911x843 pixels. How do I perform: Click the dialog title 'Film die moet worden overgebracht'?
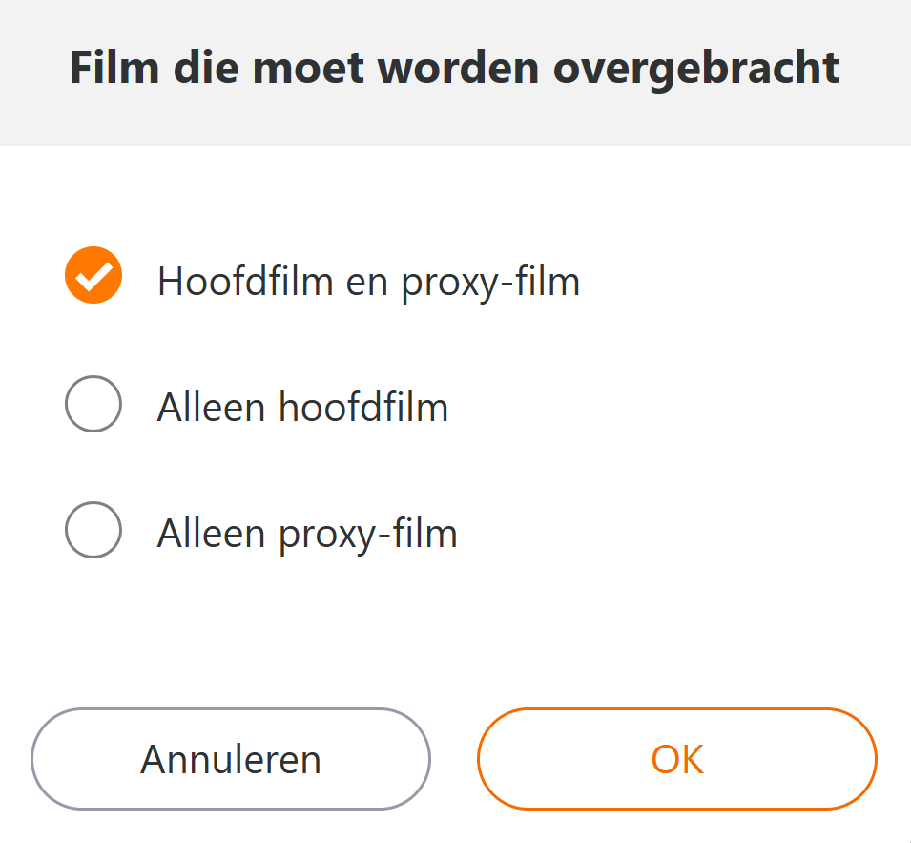pos(455,69)
